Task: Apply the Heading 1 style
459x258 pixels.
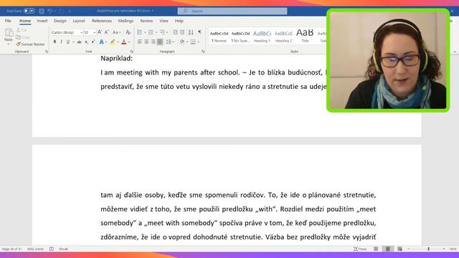Action: [x=262, y=37]
